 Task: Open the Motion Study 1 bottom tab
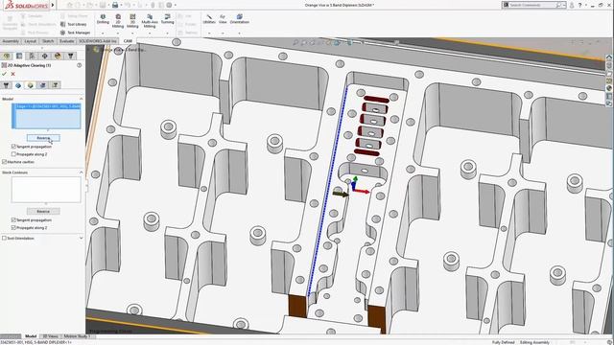[76, 336]
